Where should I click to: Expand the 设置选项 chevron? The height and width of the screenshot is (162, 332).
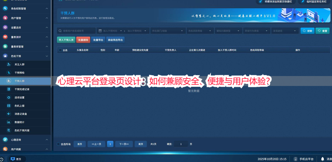[47, 28]
